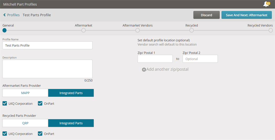This screenshot has height=140, width=275.
Task: Select the Recycled Vendors step circle
Action: pyautogui.click(x=271, y=30)
